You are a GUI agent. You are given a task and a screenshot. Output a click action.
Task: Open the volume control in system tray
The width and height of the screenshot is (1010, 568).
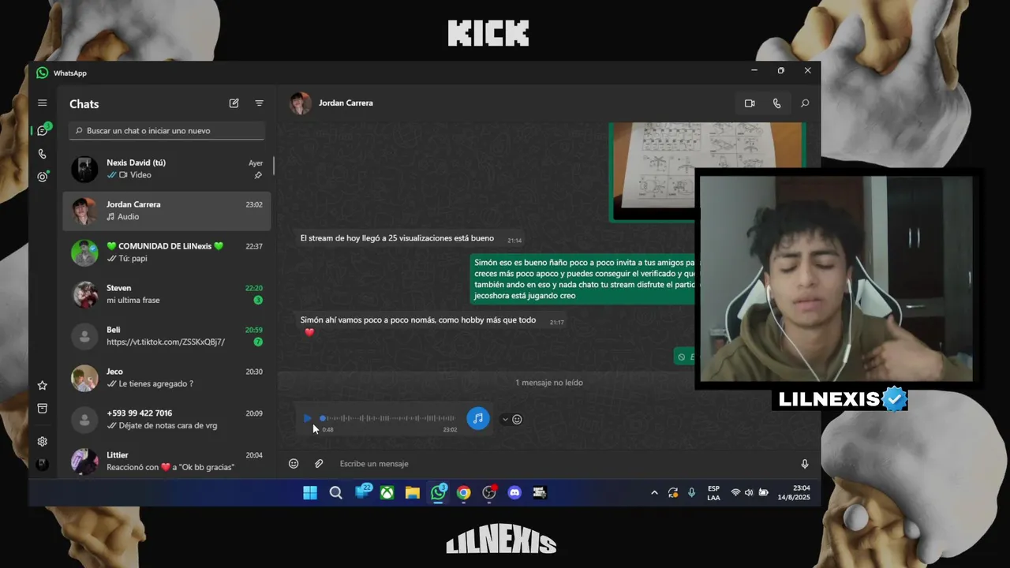[x=749, y=493]
